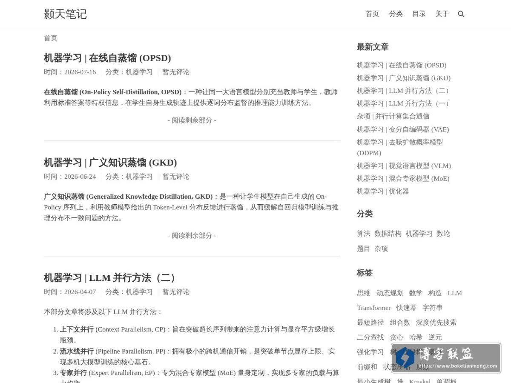Viewport: 511px width, 383px height.
Task: Click the bold term 上下文并行 in the list
Action: [x=77, y=329]
